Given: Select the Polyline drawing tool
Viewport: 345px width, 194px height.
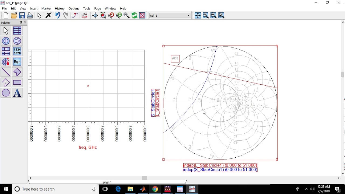Looking at the screenshot, I should 6,82.
